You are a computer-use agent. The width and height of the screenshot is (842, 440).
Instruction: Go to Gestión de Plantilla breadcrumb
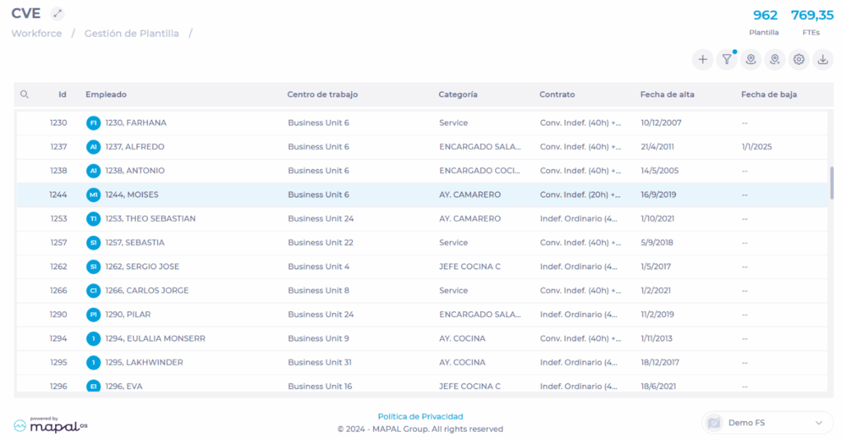[x=132, y=34]
